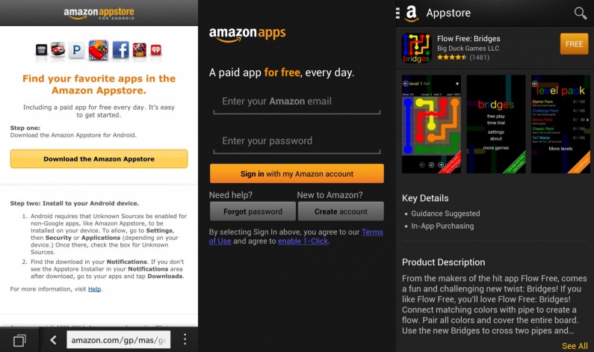Click the Create account button

(341, 211)
